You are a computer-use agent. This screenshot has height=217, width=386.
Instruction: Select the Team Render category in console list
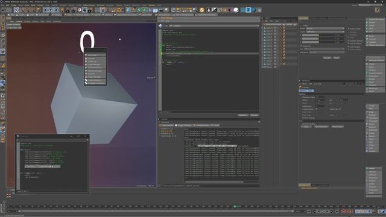point(168,136)
